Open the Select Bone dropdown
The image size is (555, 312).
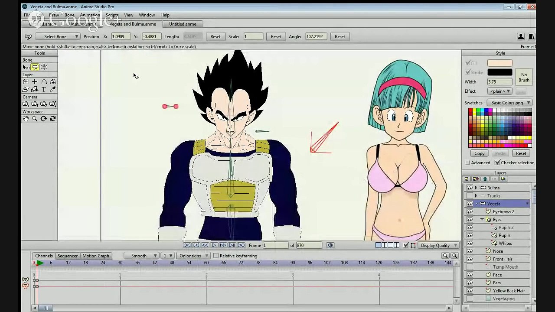pos(58,37)
